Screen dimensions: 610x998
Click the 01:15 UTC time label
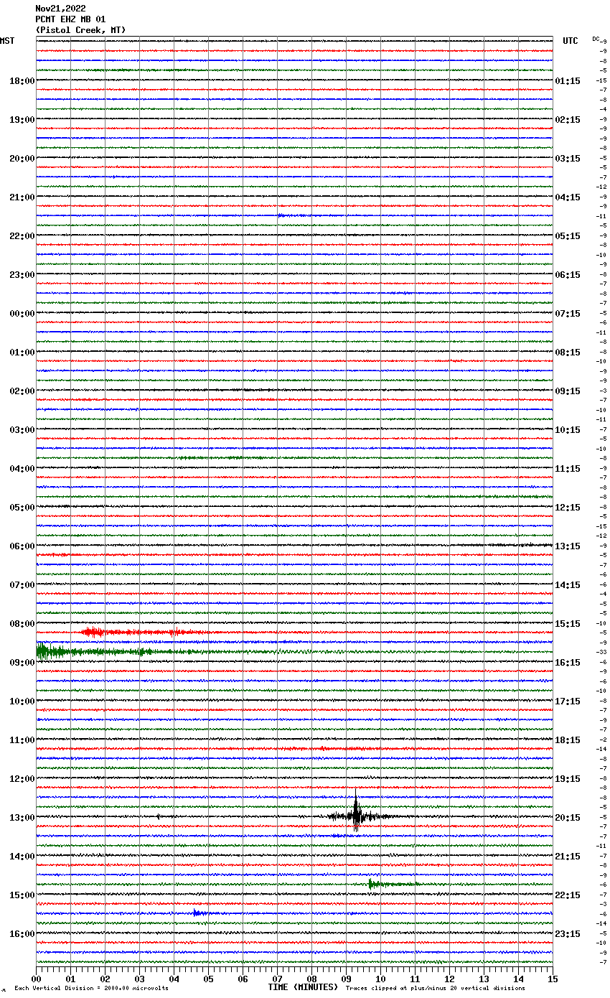[567, 81]
